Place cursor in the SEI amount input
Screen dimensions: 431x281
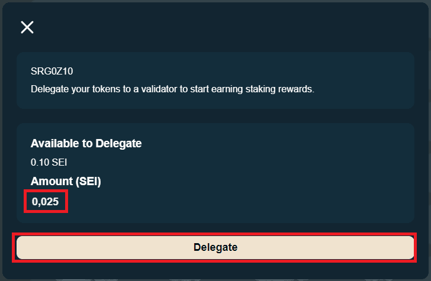[x=46, y=202]
